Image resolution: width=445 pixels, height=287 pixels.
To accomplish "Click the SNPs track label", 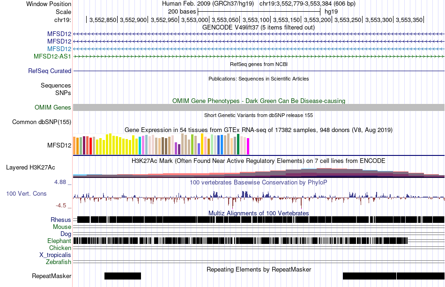I will click(63, 93).
